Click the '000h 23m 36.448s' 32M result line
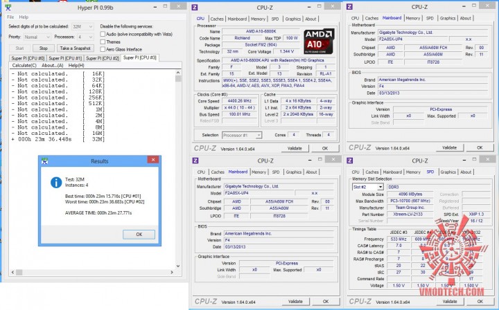Screen dimensions: 499x310 click(58, 139)
